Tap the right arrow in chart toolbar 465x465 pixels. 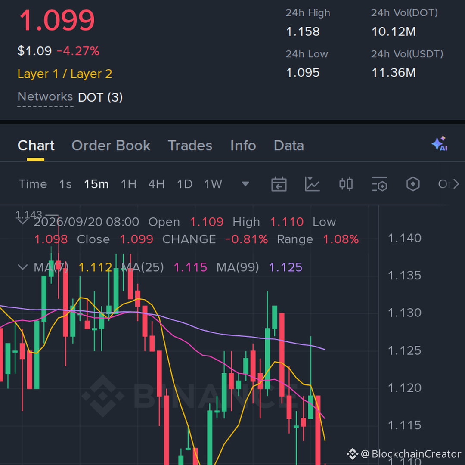pos(456,184)
